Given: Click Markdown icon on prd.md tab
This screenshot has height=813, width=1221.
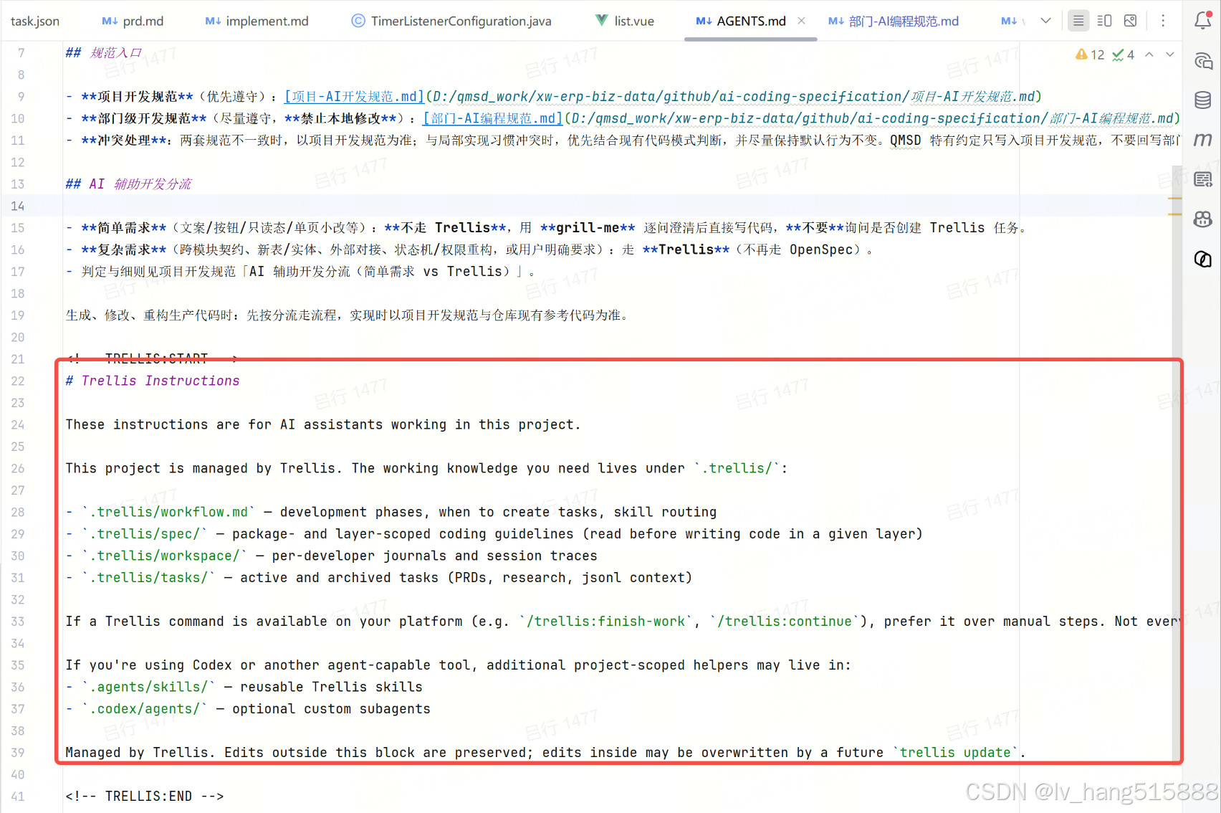Looking at the screenshot, I should click(x=110, y=21).
